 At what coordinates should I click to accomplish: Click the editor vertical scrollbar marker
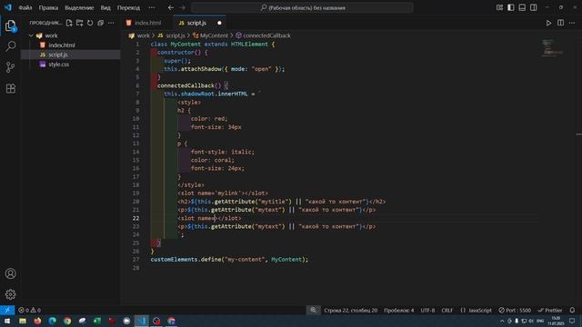tap(578, 134)
